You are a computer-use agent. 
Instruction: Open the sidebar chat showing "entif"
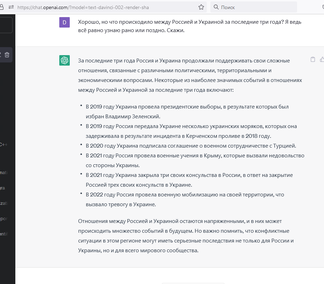(x=4, y=234)
